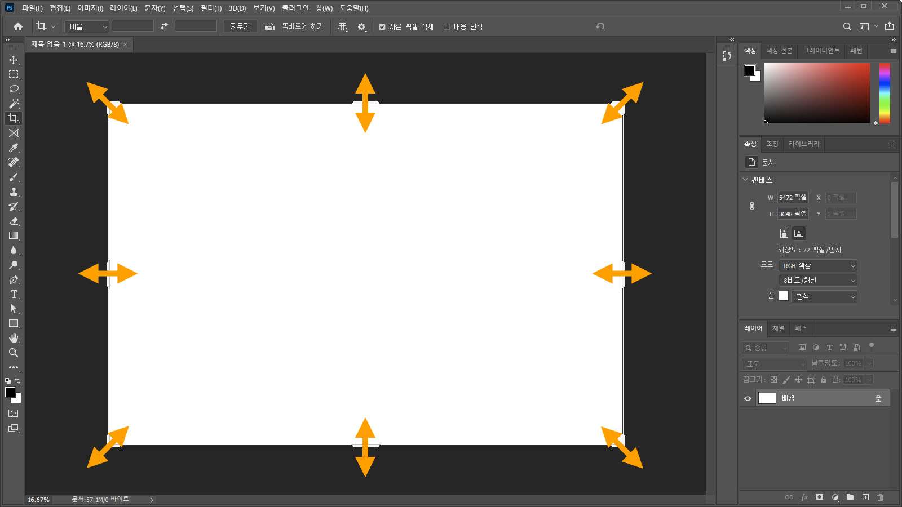Open the 파일(F) menu
Image resolution: width=902 pixels, height=507 pixels.
coord(32,8)
